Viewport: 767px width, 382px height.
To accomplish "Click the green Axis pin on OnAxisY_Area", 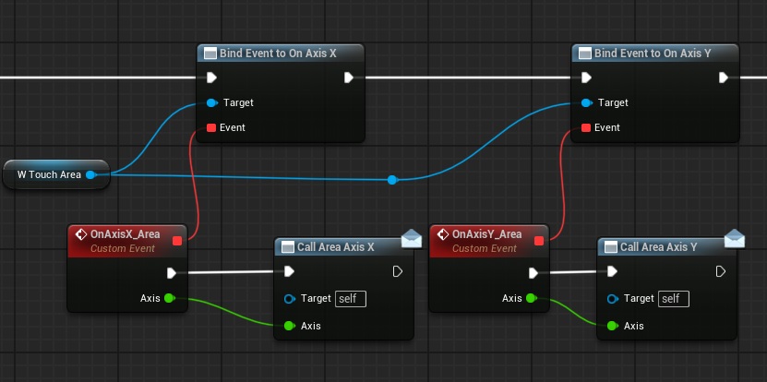I will click(532, 298).
